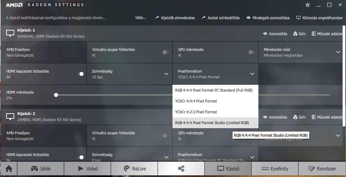Identify display 2 with Azonosítás
Viewport: 346px width, 177px height.
tap(275, 117)
